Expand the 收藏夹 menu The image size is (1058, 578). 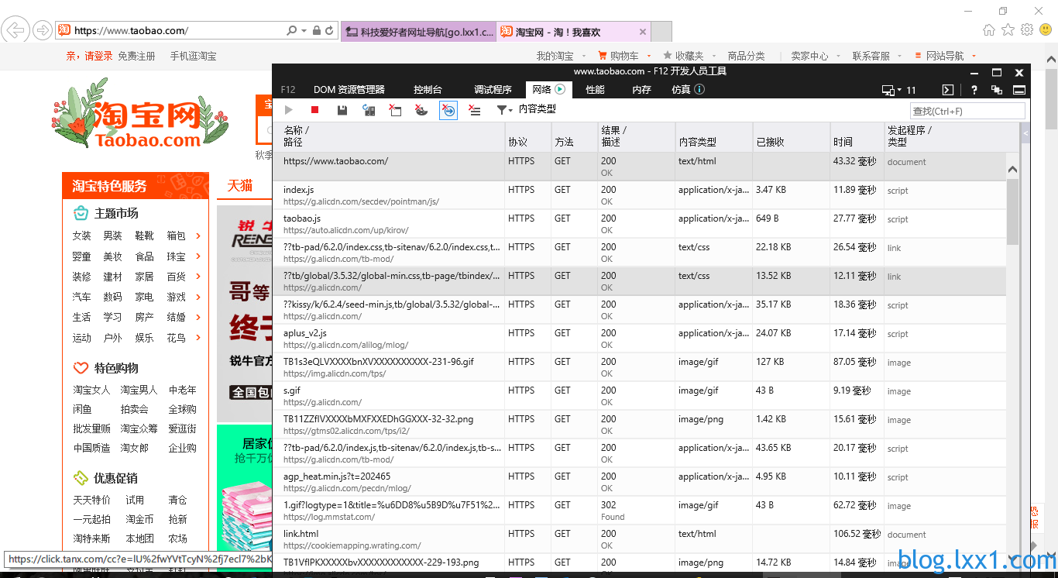[x=688, y=56]
